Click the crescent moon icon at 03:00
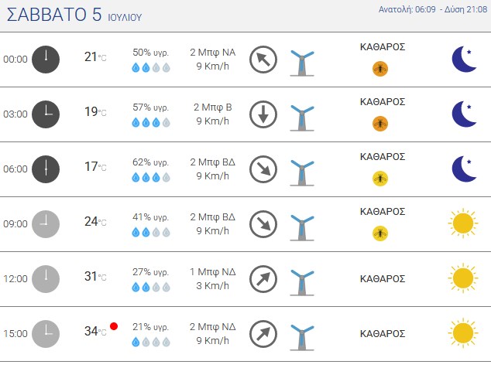491x368 pixels. 465,114
